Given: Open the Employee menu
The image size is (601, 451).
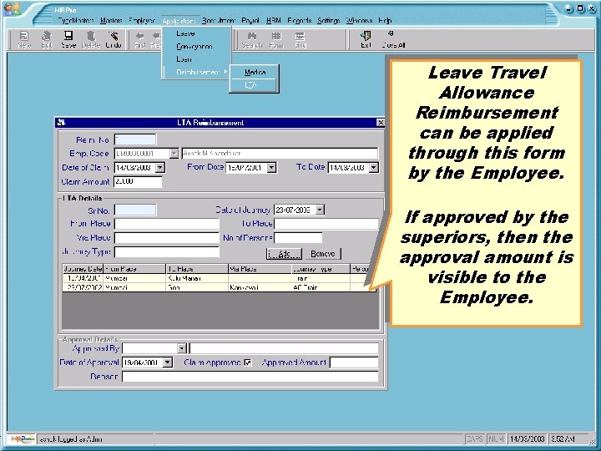Looking at the screenshot, I should pyautogui.click(x=142, y=21).
